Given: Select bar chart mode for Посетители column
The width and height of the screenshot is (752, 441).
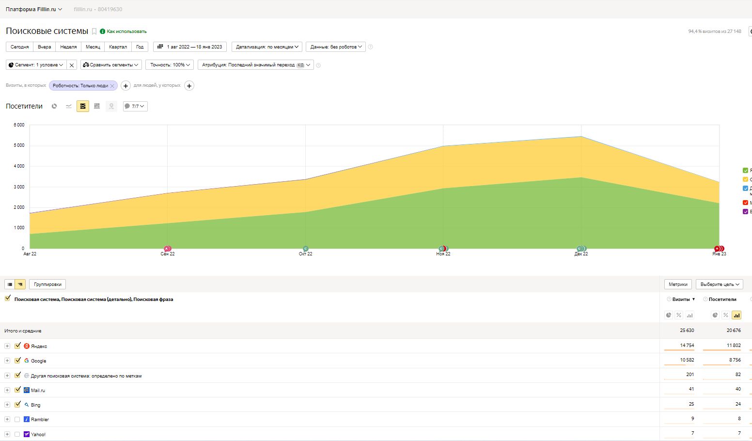Looking at the screenshot, I should tap(736, 315).
